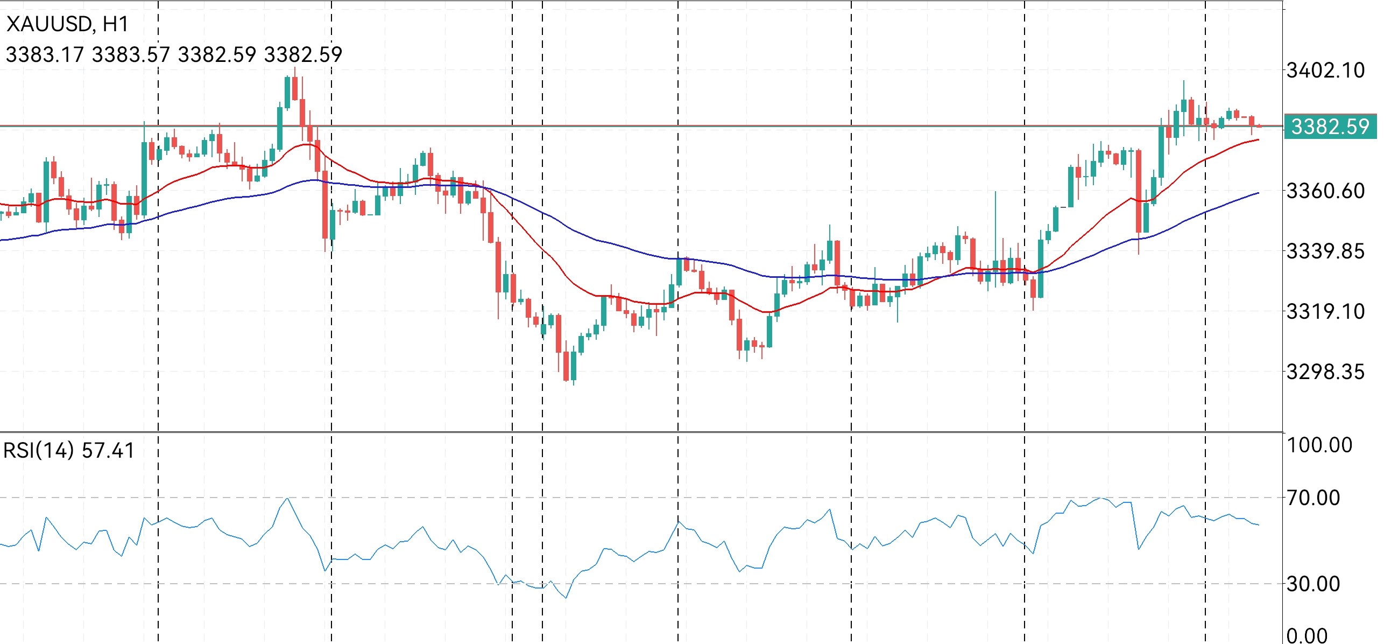Viewport: 1391px width, 644px height.
Task: Click the divider between price chart and RSI
Action: (x=641, y=432)
